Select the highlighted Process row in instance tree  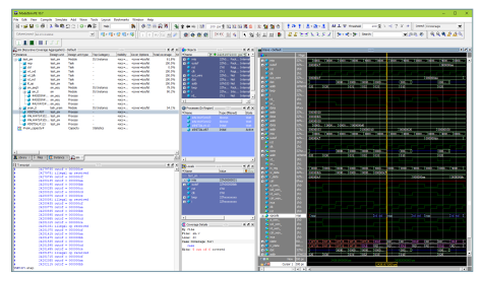[x=95, y=112]
